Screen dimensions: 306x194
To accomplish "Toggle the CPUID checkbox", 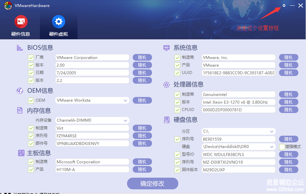I will coord(177,110).
